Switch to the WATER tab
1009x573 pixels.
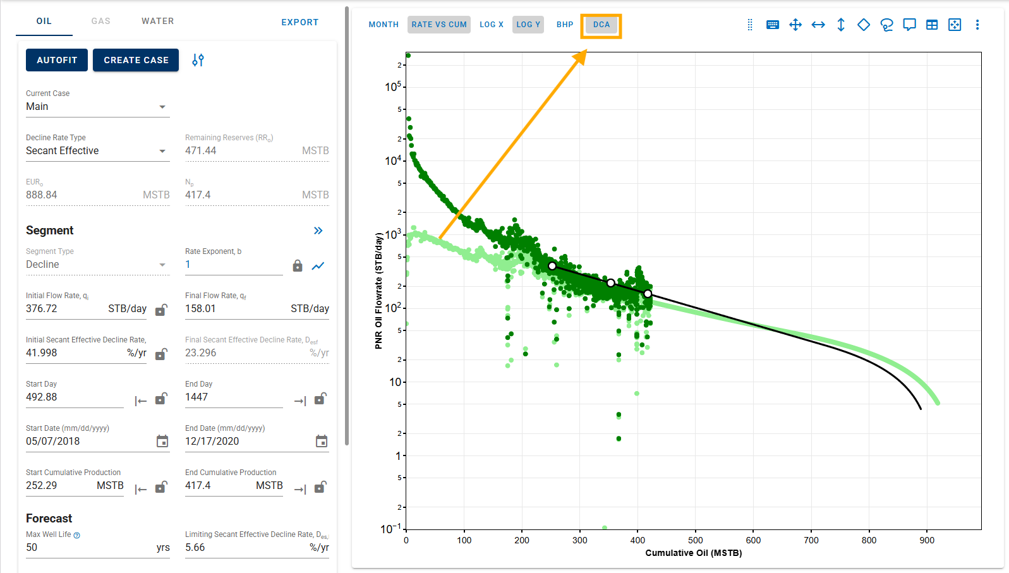click(x=157, y=21)
